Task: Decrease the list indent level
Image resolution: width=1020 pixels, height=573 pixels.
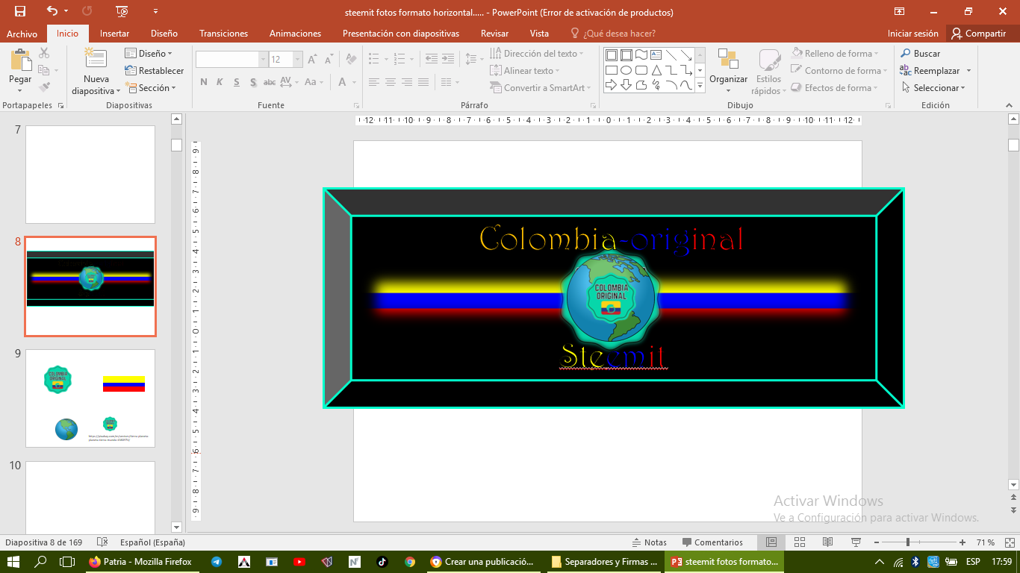Action: coord(432,58)
